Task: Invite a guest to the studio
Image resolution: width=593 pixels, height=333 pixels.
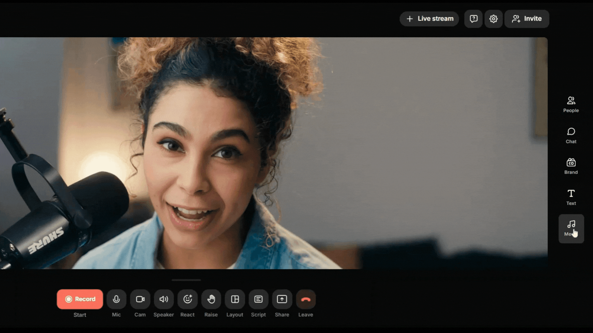Action: (527, 19)
